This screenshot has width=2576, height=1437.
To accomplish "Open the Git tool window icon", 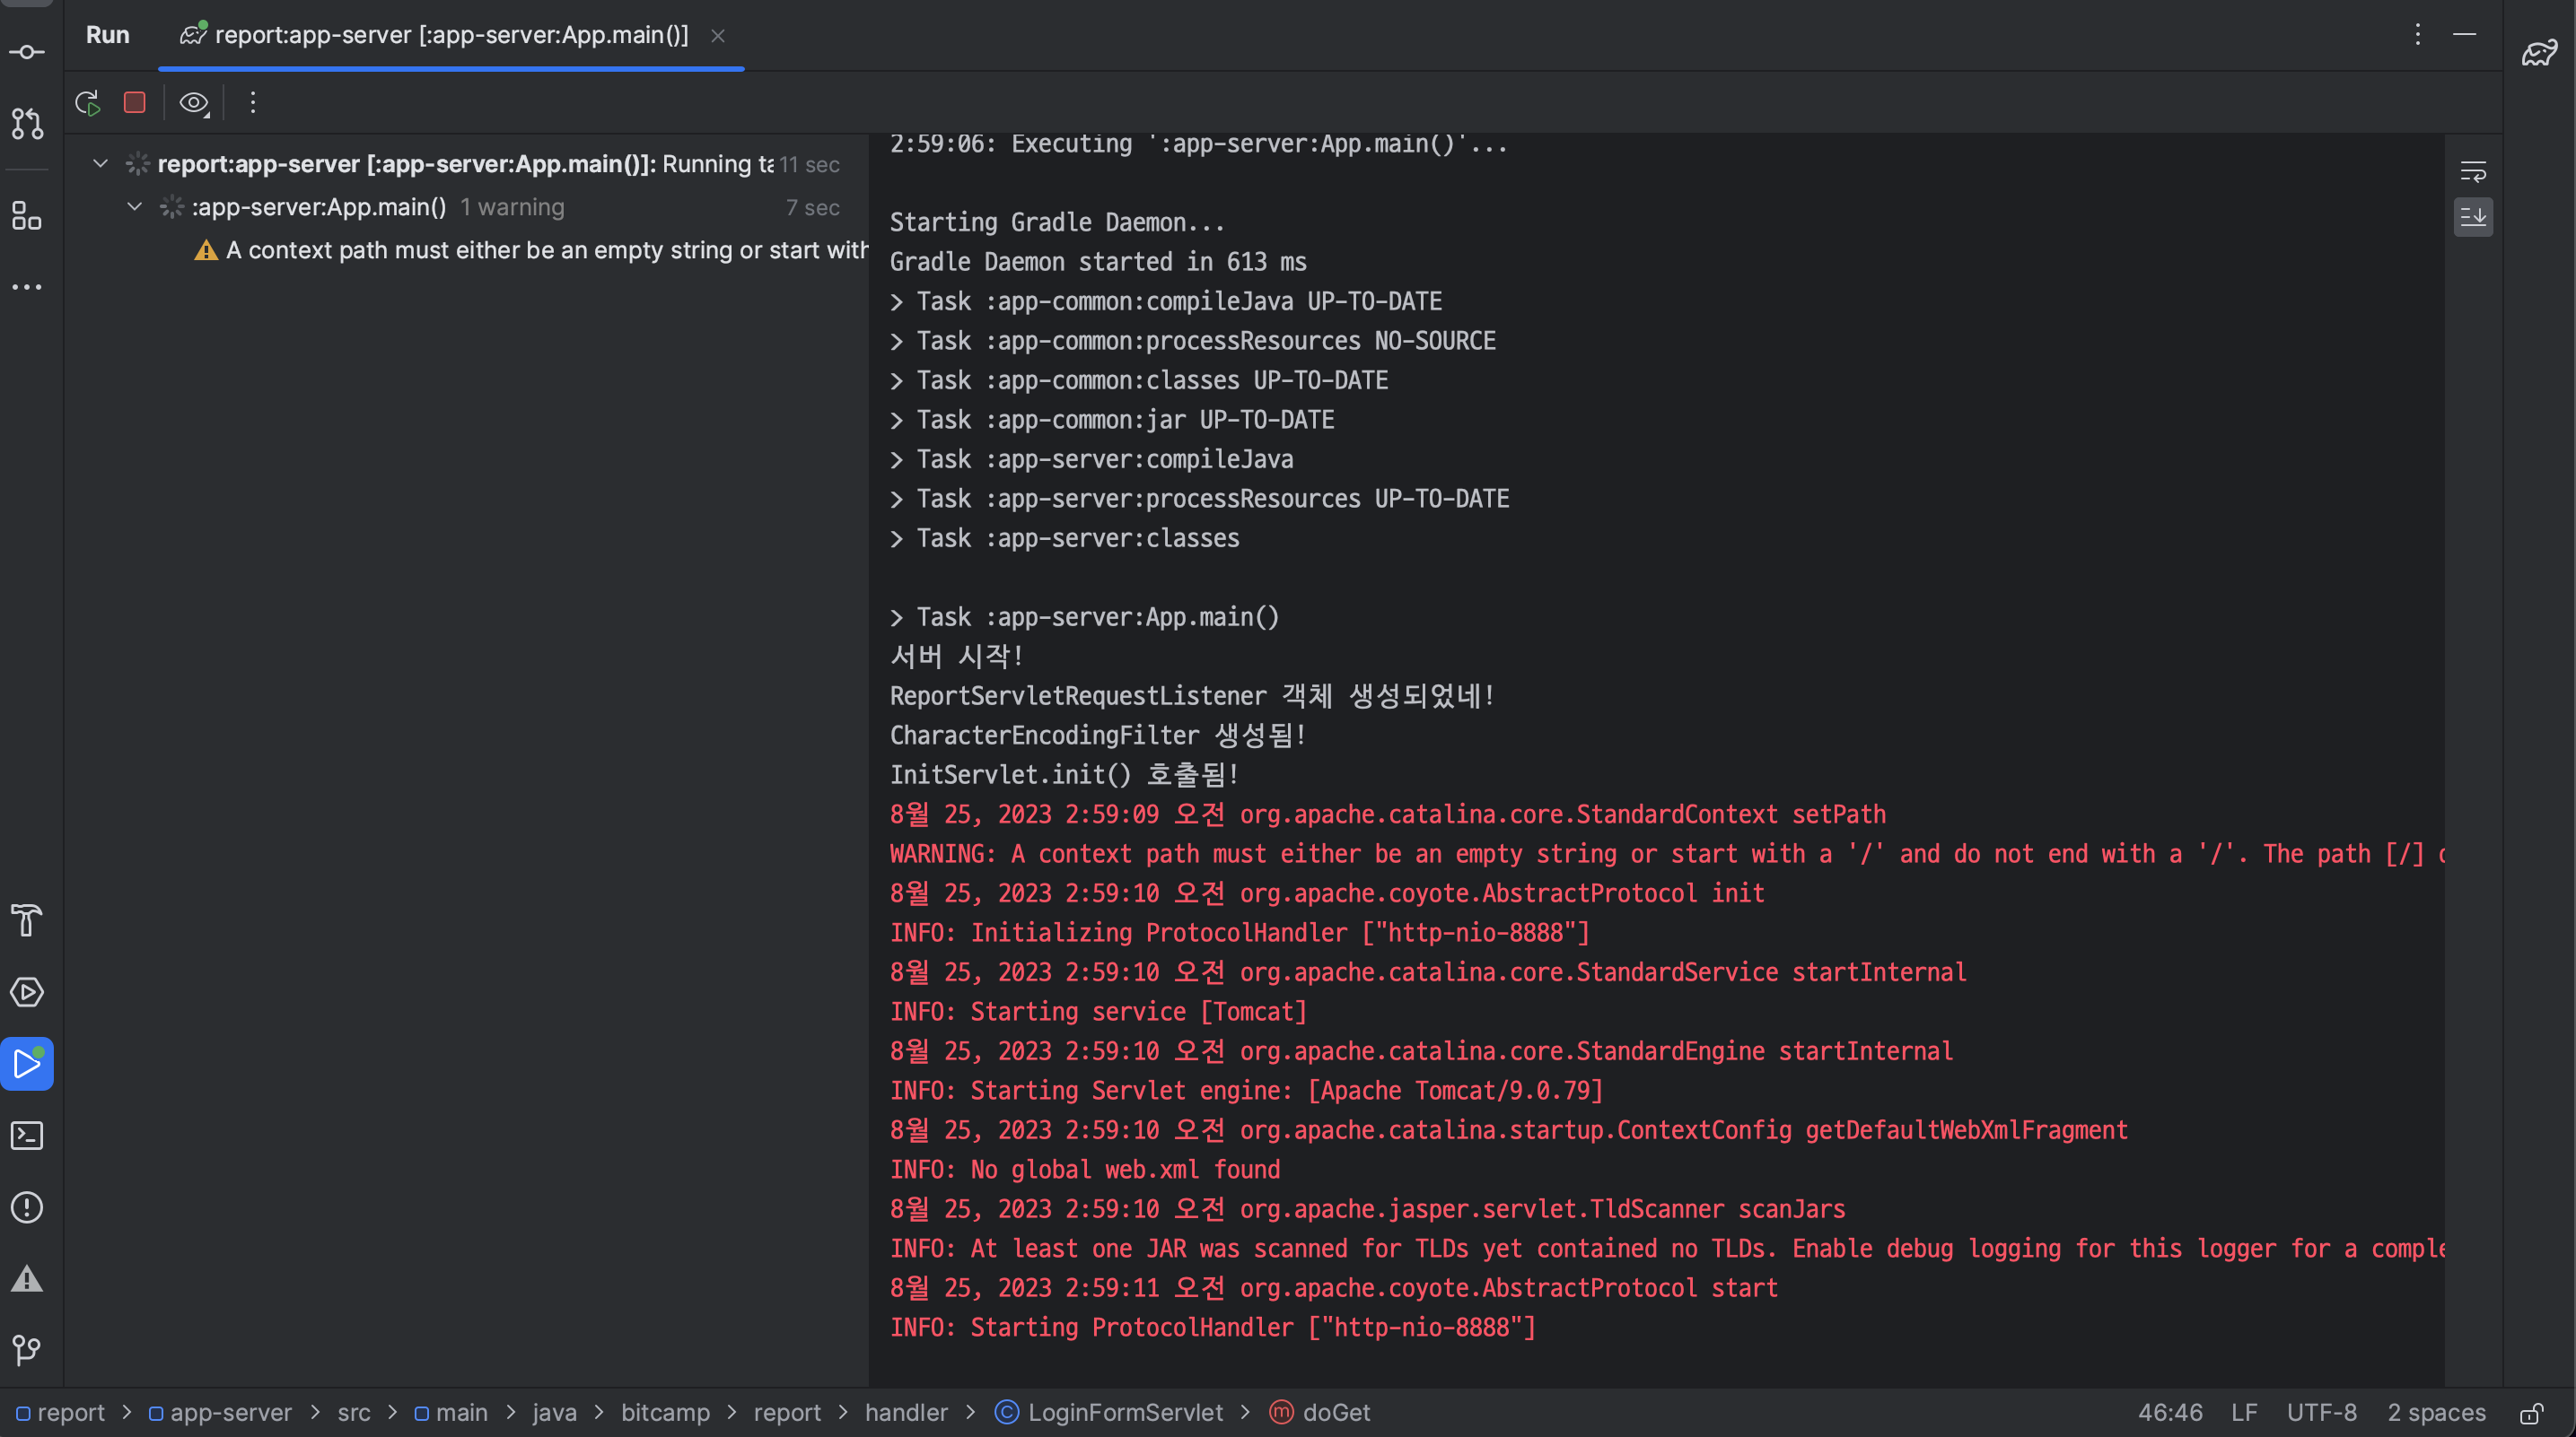I will 27,1351.
